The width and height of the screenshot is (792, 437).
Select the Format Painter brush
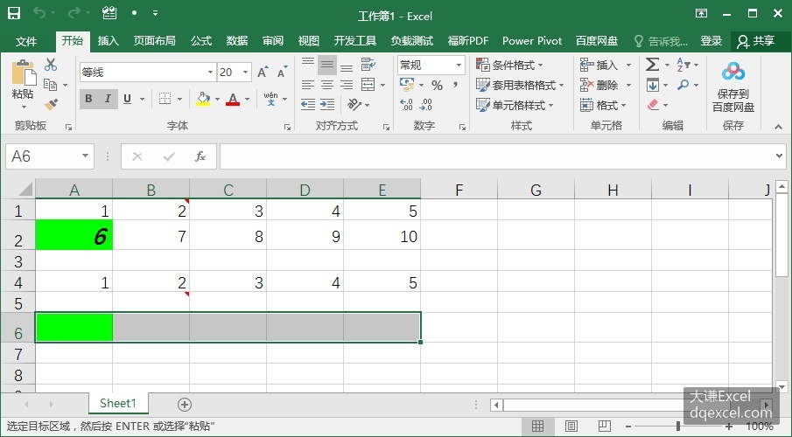click(51, 105)
